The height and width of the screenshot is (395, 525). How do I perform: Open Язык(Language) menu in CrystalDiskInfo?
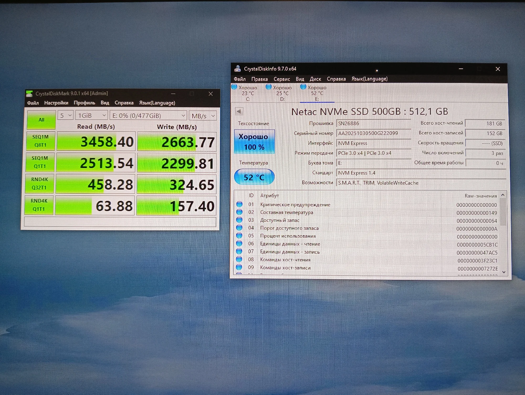click(369, 79)
